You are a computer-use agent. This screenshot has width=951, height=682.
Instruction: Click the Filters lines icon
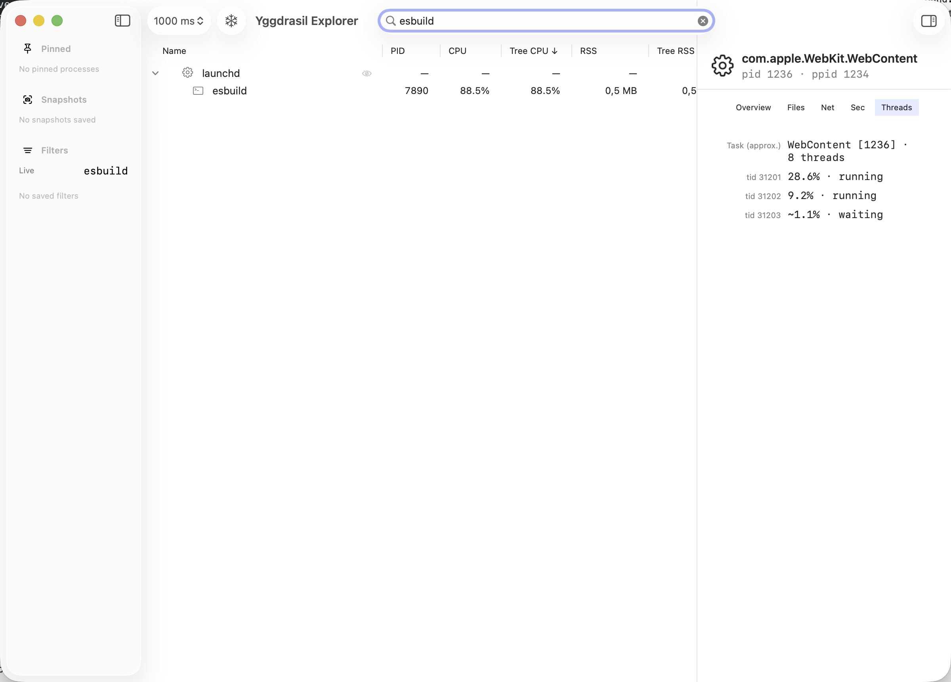coord(28,150)
